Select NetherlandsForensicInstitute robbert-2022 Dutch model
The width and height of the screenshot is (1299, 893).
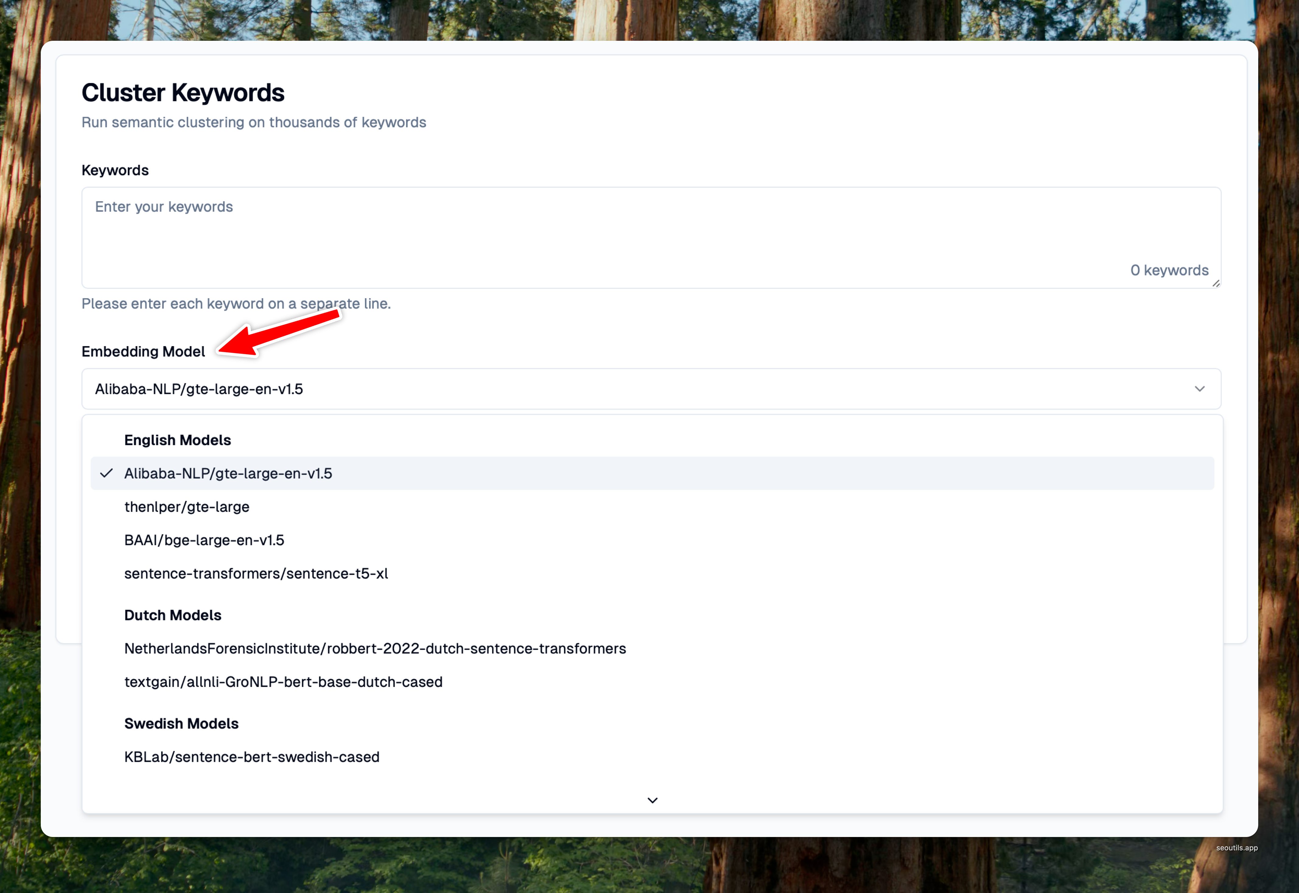(652, 649)
